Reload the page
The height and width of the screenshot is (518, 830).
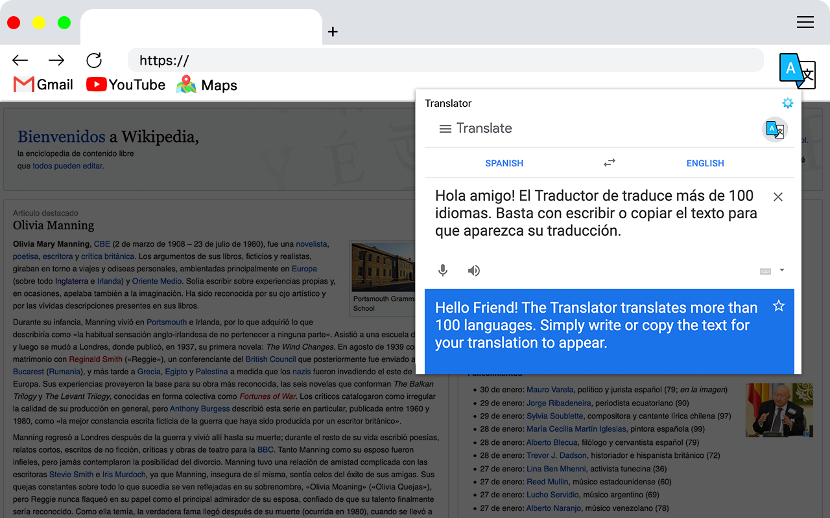click(x=94, y=60)
